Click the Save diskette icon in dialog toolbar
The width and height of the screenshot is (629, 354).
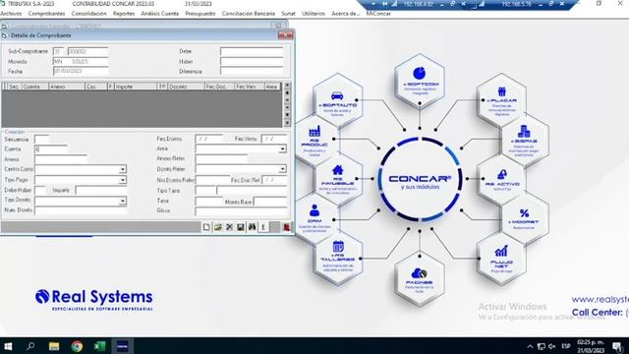(x=240, y=227)
